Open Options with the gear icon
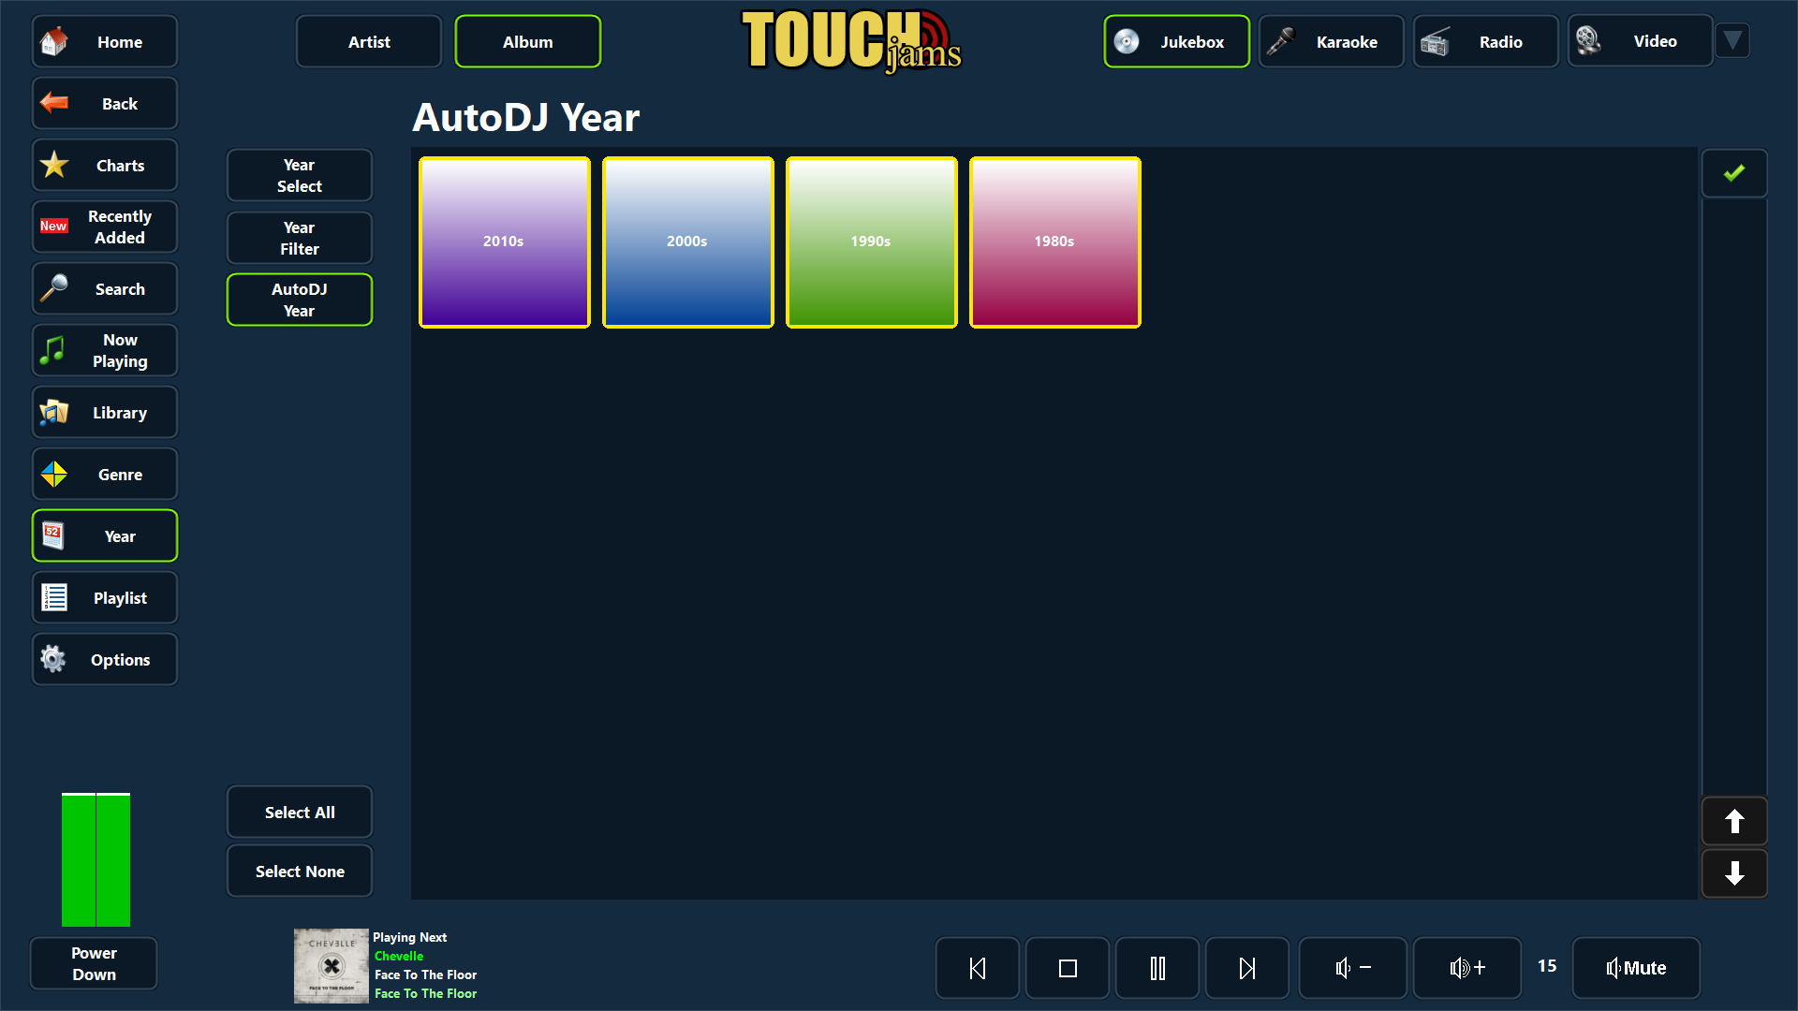The height and width of the screenshot is (1011, 1798). pyautogui.click(x=52, y=659)
